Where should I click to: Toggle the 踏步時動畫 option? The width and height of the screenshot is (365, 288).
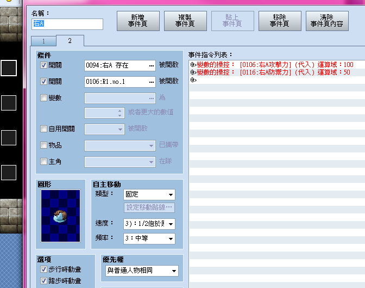[43, 280]
